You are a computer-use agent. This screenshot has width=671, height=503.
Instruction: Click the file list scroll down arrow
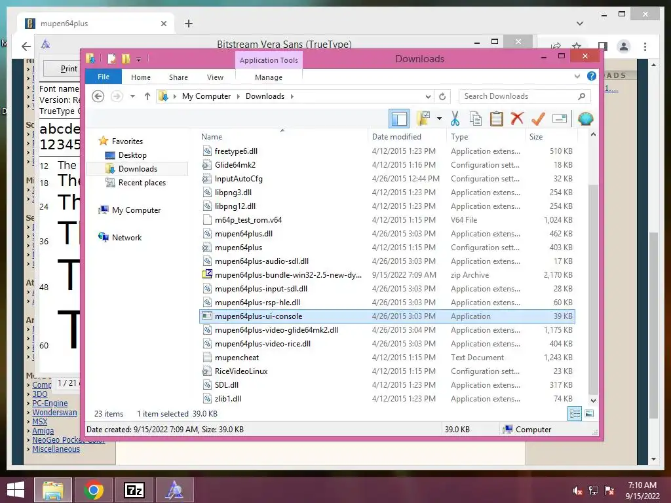(593, 400)
